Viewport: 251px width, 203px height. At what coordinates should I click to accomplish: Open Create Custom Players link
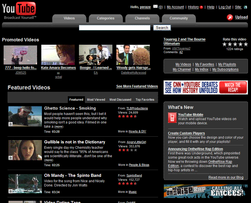click(186, 133)
